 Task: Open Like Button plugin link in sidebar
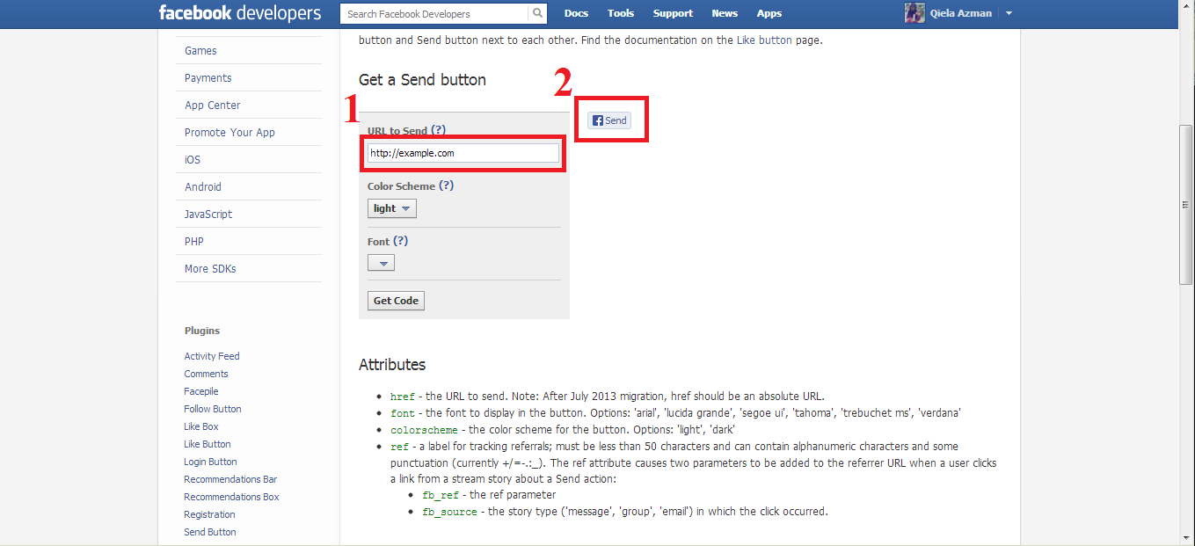pos(208,444)
